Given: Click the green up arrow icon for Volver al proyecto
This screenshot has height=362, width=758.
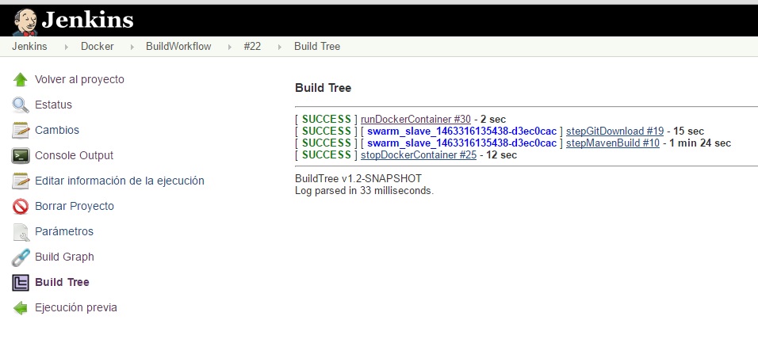Looking at the screenshot, I should click(x=21, y=80).
